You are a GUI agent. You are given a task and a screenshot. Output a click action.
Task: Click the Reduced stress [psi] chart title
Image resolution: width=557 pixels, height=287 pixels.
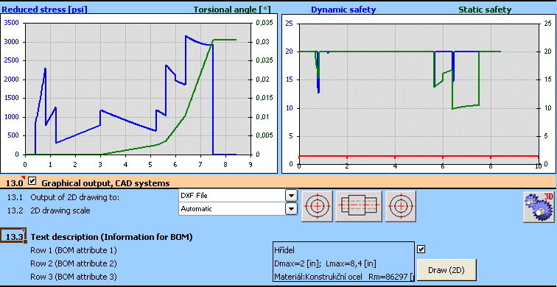tap(45, 10)
